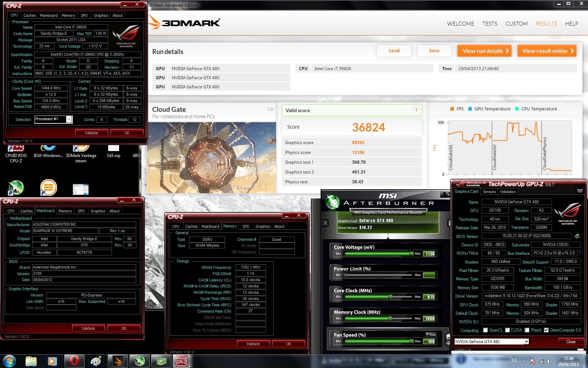Click the Core Clock value field 875
This screenshot has width=588, height=368.
point(429,297)
